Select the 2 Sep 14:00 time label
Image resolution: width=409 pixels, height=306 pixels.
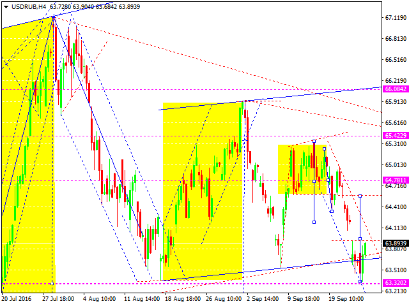pos(263,299)
